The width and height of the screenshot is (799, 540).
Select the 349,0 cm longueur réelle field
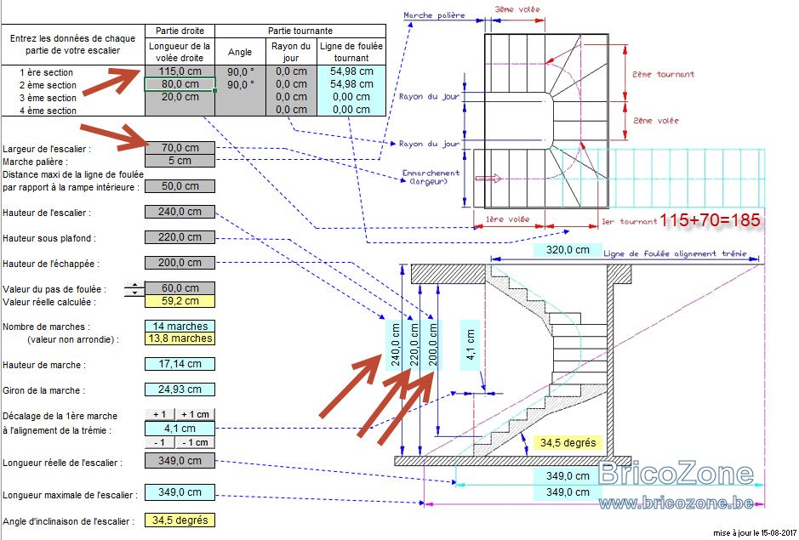[x=180, y=461]
